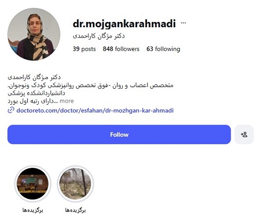Click the برگزیده‌ها label under trees highlight
267x218 pixels.
[75, 210]
